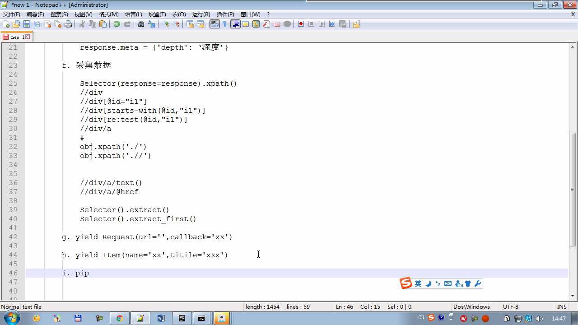Click the vertical scrollbar thumb

click(573, 190)
